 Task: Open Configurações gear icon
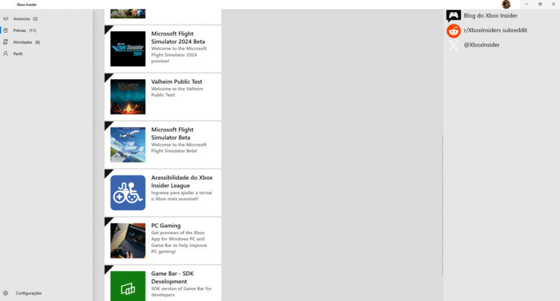tap(5, 293)
